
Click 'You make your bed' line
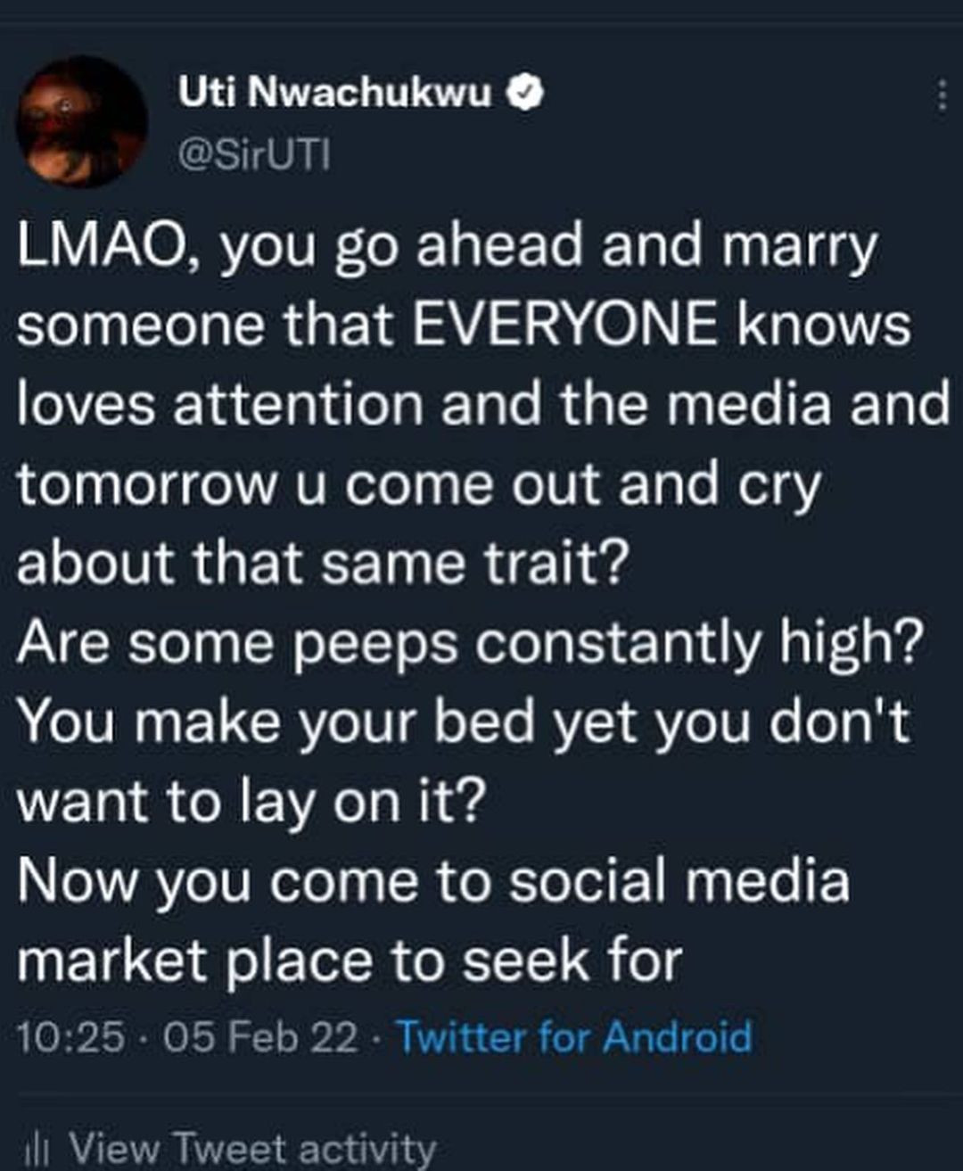[462, 722]
